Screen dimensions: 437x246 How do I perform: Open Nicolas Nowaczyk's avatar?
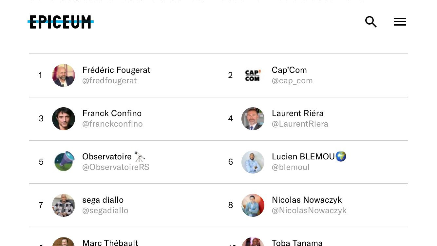253,205
